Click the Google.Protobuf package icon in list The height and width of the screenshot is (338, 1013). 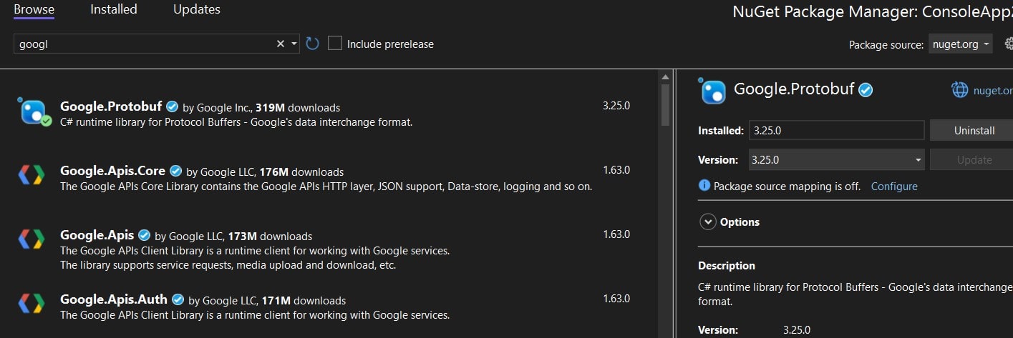34,111
